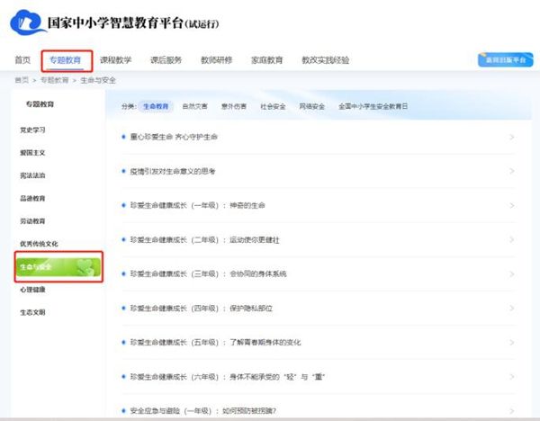Open the arrow for 一年级 神奇的生命
Viewport: 540px width, 421px height.
[511, 205]
